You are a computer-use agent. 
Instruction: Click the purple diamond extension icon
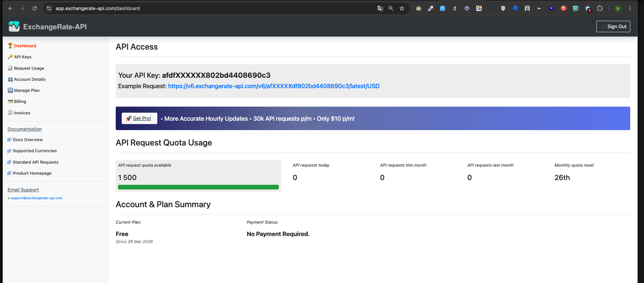[x=551, y=8]
